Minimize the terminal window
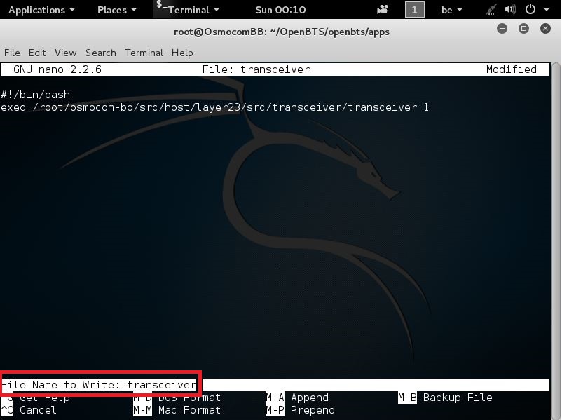The width and height of the screenshot is (562, 420). click(502, 28)
